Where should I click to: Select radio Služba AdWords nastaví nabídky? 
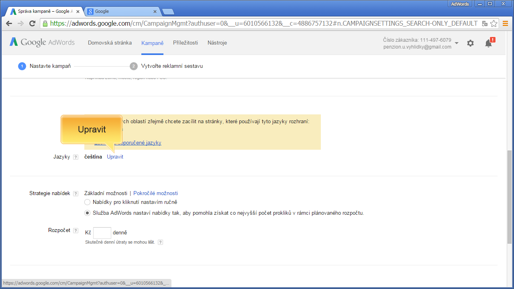(87, 213)
